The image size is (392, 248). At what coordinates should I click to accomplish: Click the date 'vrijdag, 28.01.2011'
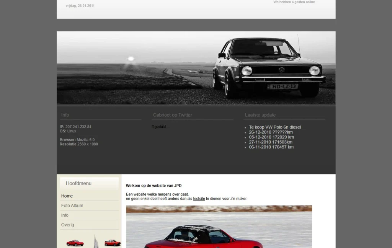point(80,6)
